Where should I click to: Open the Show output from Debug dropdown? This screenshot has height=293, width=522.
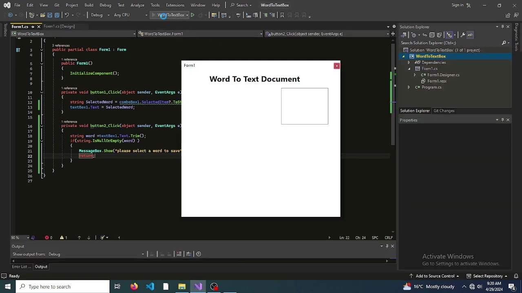[x=96, y=254]
